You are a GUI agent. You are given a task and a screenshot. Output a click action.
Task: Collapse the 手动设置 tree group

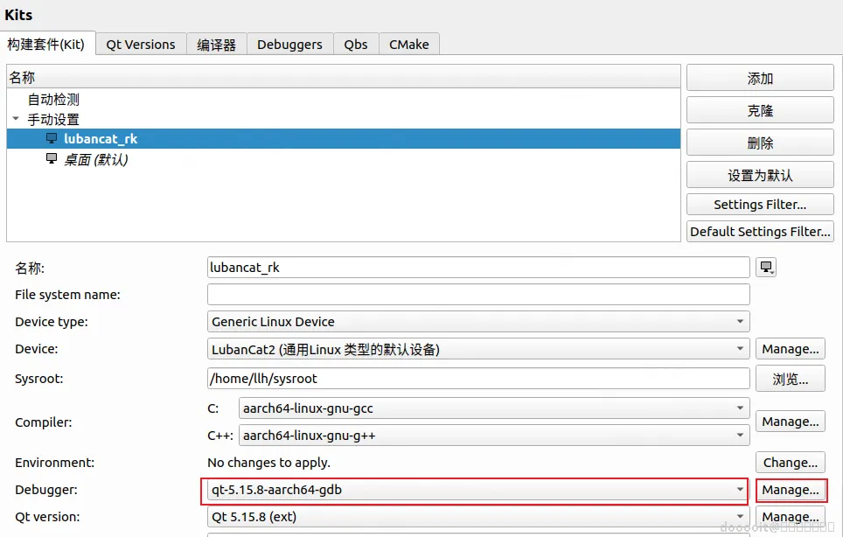click(16, 119)
